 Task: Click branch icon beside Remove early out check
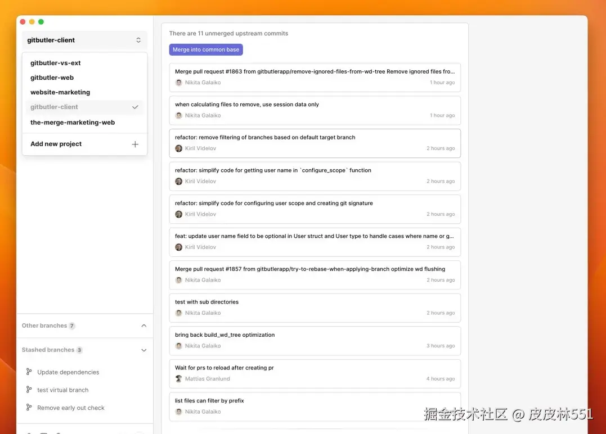click(x=29, y=408)
